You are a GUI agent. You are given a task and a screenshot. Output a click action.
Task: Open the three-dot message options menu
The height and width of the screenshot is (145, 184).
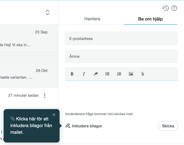45,96
